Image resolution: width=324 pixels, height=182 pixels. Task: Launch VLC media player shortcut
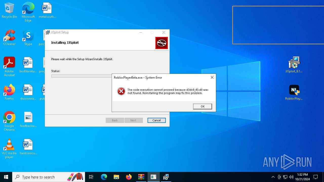[x=9, y=148]
